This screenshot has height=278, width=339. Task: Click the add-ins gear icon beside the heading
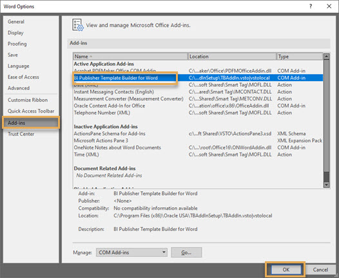pos(77,25)
